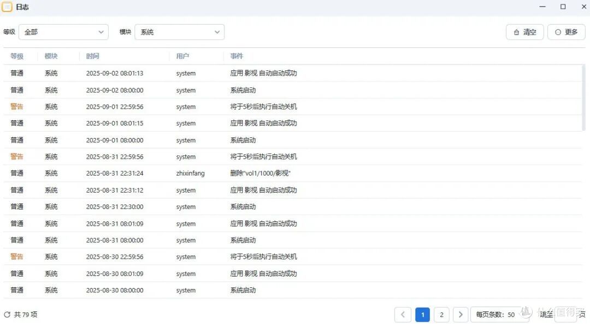The image size is (590, 324).
Task: Click the 模块 column header
Action: tap(51, 56)
